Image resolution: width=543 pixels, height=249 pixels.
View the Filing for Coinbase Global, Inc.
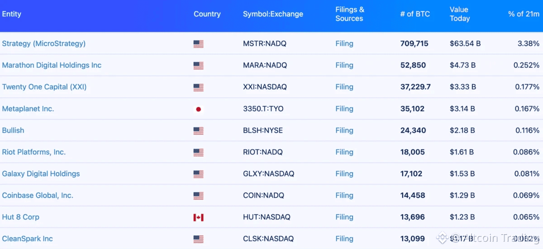point(344,195)
